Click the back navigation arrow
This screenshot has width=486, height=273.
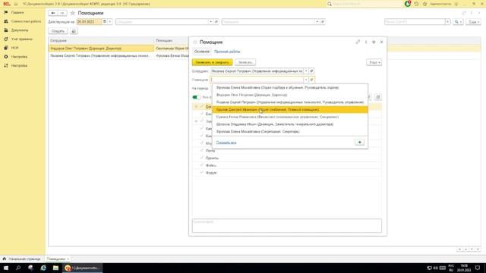(x=53, y=13)
